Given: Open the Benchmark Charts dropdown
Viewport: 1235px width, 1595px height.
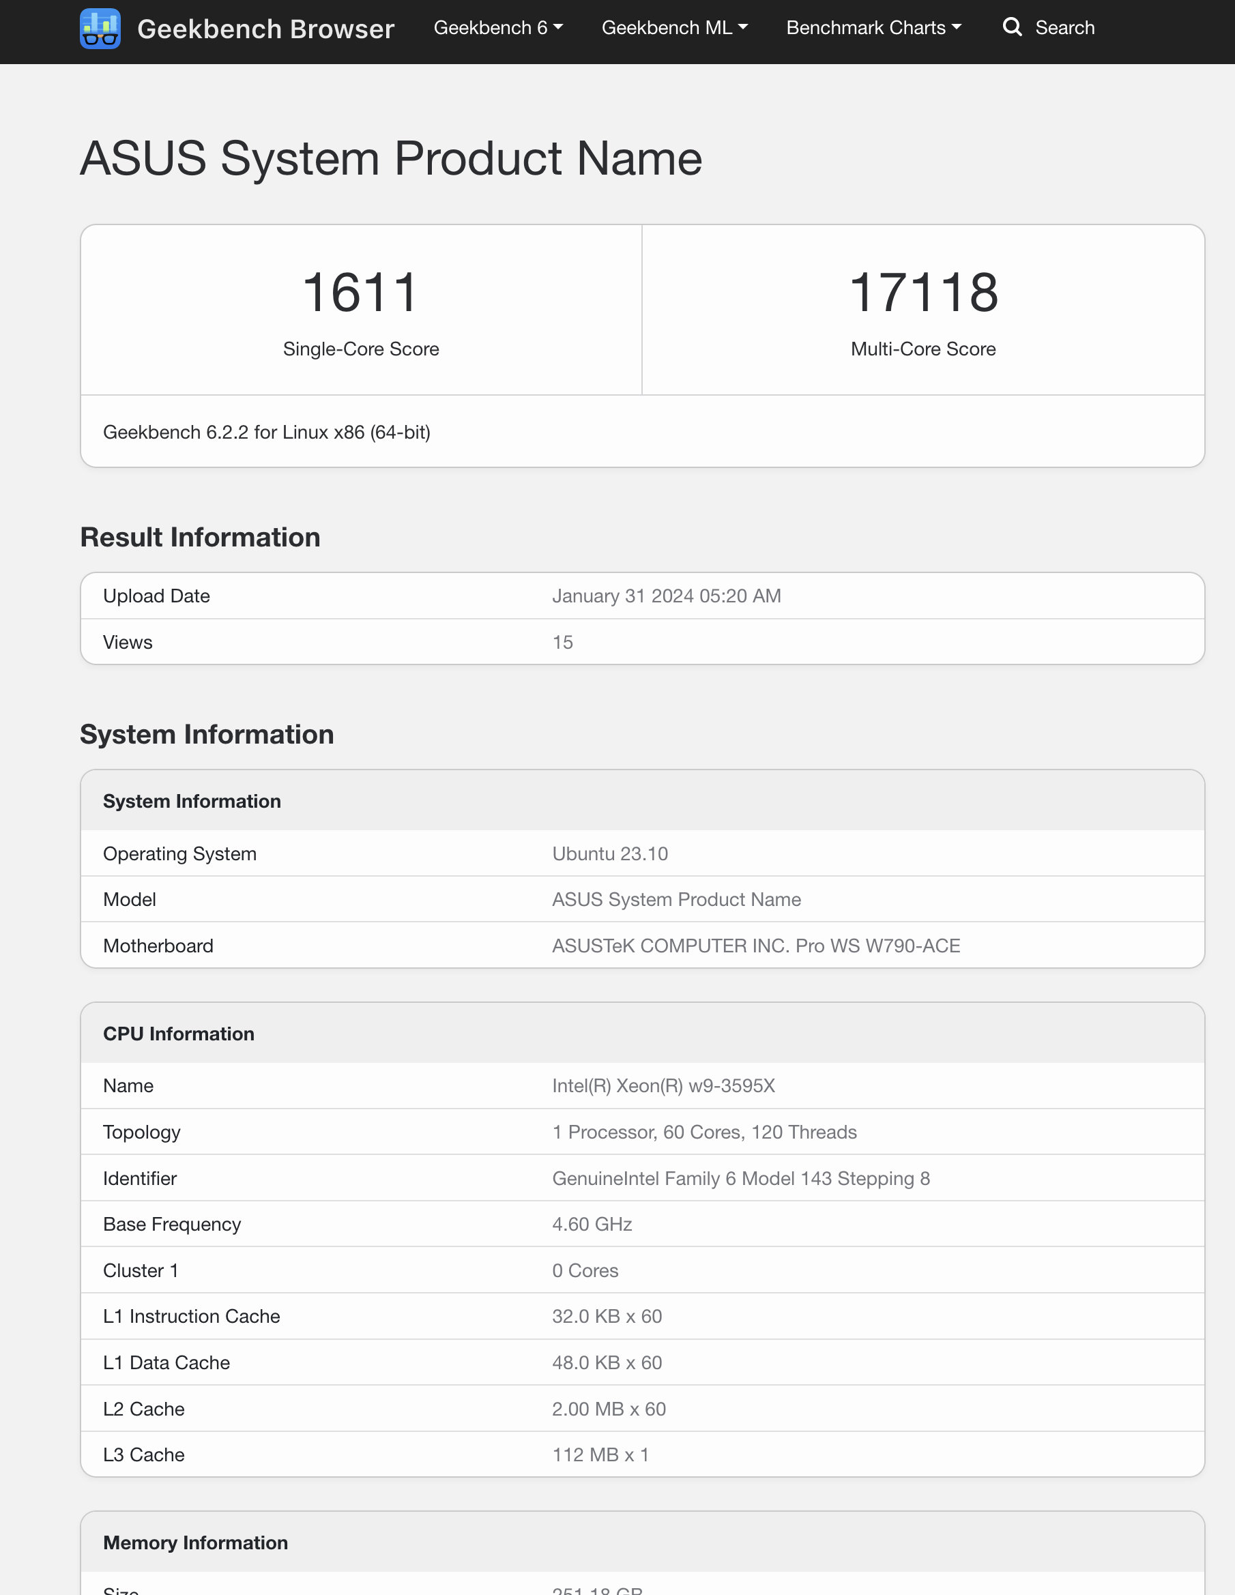Looking at the screenshot, I should point(873,28).
